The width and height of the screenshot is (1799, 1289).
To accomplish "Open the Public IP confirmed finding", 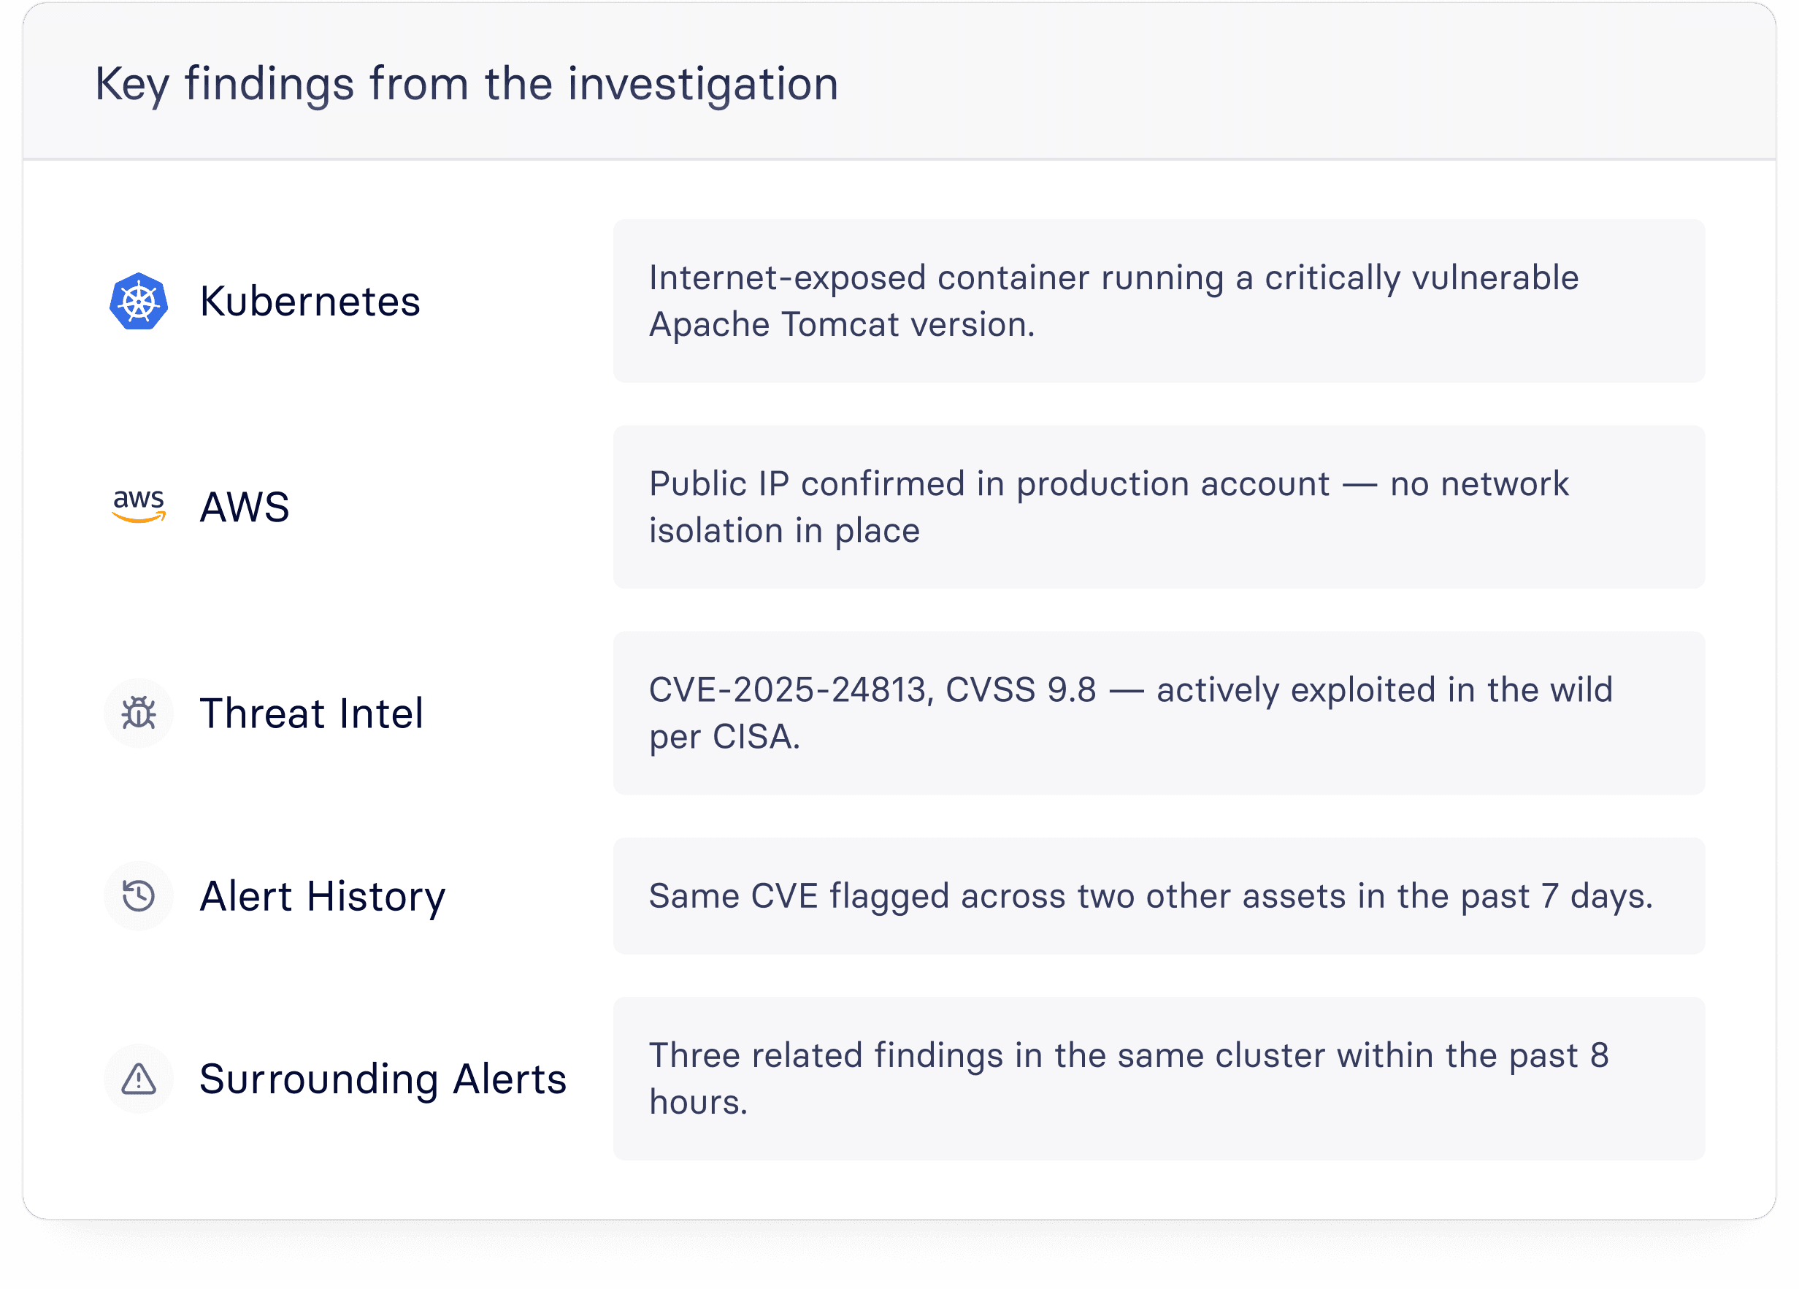I will click(1159, 507).
